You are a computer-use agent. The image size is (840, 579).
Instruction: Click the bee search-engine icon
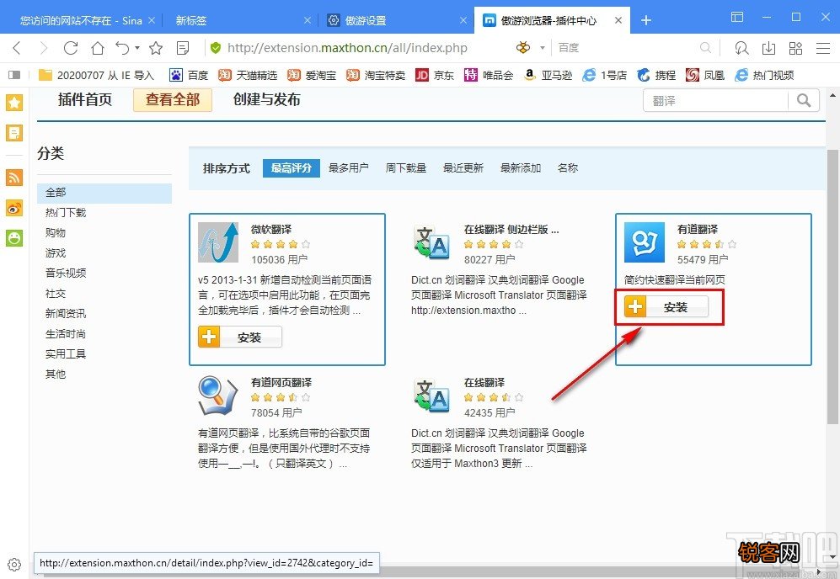click(523, 48)
